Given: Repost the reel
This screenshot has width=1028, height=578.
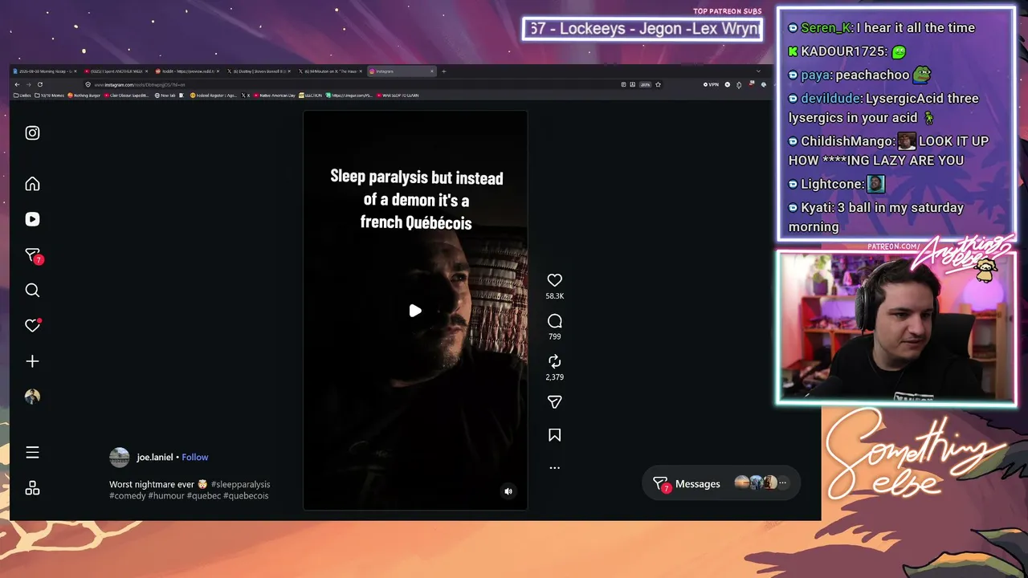Looking at the screenshot, I should pyautogui.click(x=554, y=361).
